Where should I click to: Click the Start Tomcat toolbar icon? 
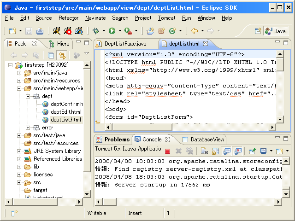click(x=56, y=31)
